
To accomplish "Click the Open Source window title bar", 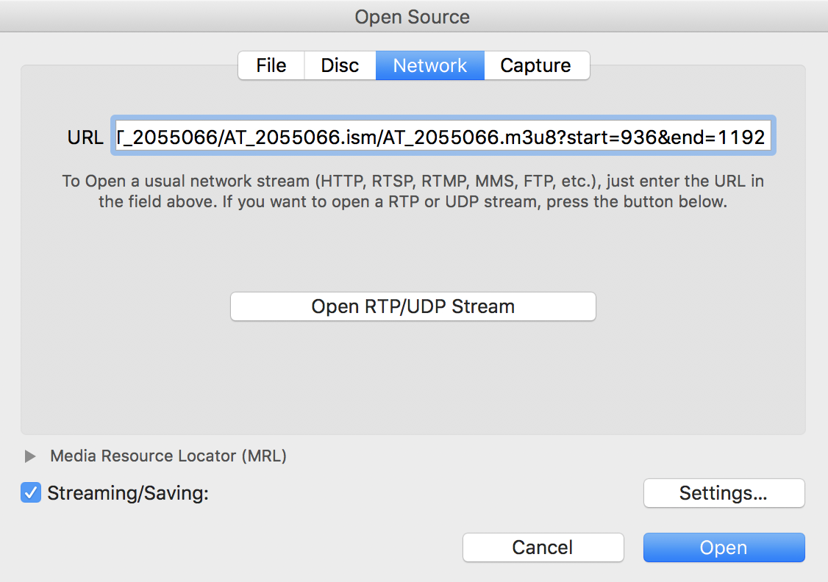I will [413, 16].
